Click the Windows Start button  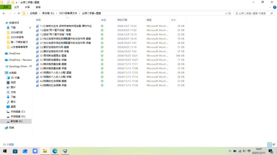(5, 151)
